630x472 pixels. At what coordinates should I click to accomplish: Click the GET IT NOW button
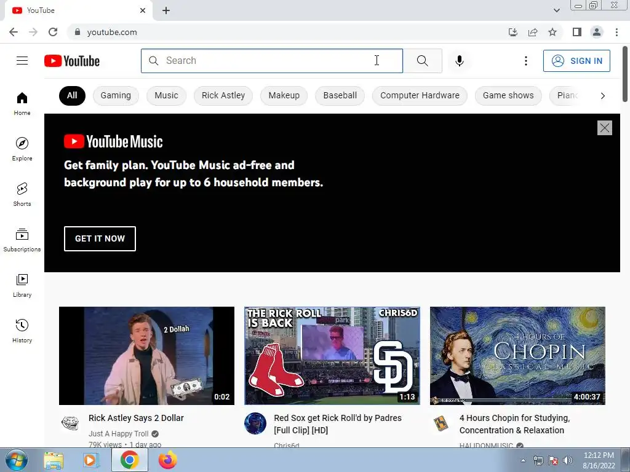point(100,238)
